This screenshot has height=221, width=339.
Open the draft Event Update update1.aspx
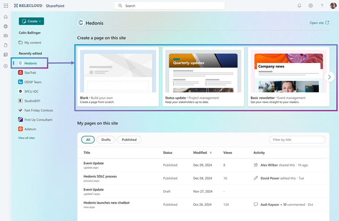pos(94,189)
